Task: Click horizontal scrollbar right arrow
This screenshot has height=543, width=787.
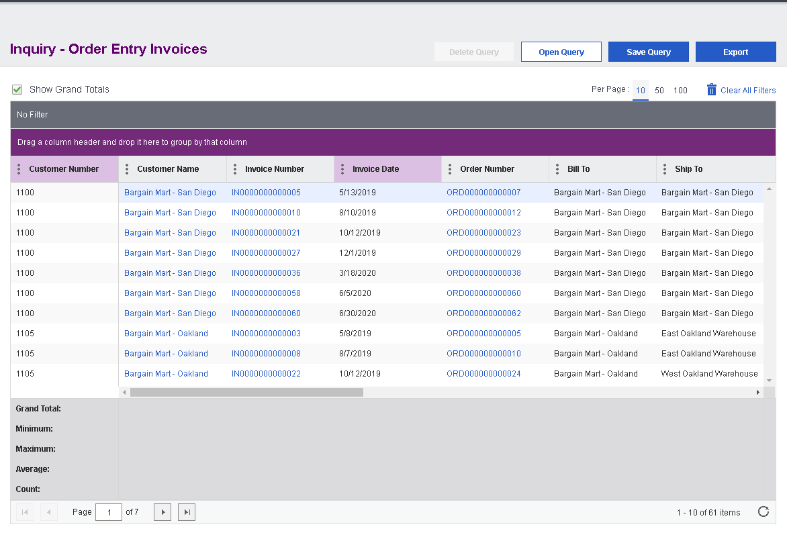Action: point(758,393)
